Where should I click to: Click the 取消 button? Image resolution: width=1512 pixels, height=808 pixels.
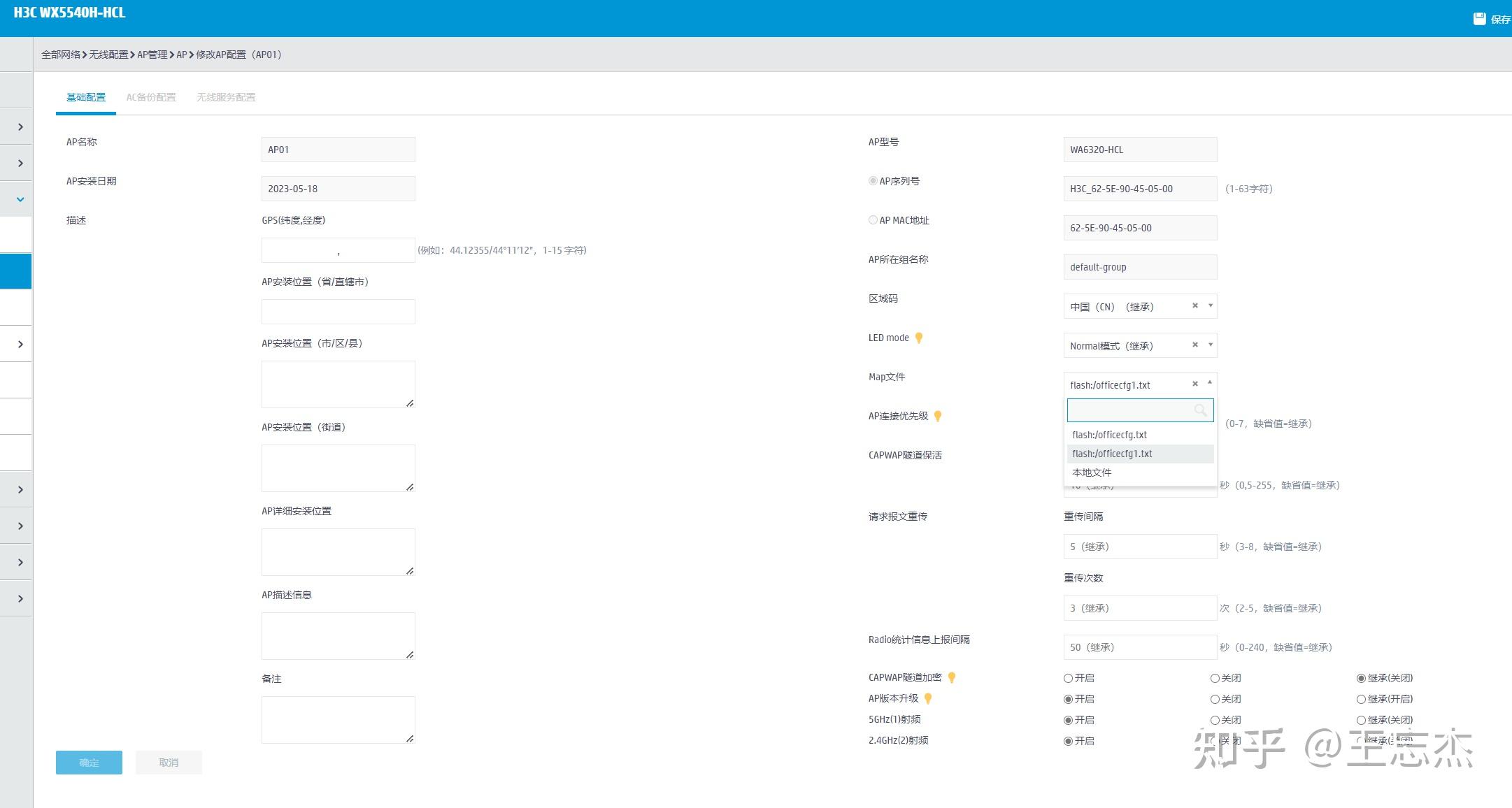pyautogui.click(x=169, y=763)
